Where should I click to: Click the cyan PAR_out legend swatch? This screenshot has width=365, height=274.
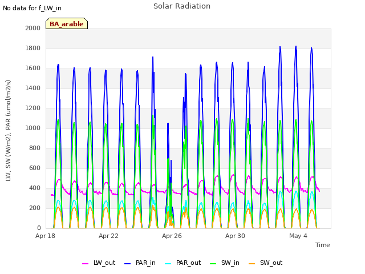[x=168, y=264]
